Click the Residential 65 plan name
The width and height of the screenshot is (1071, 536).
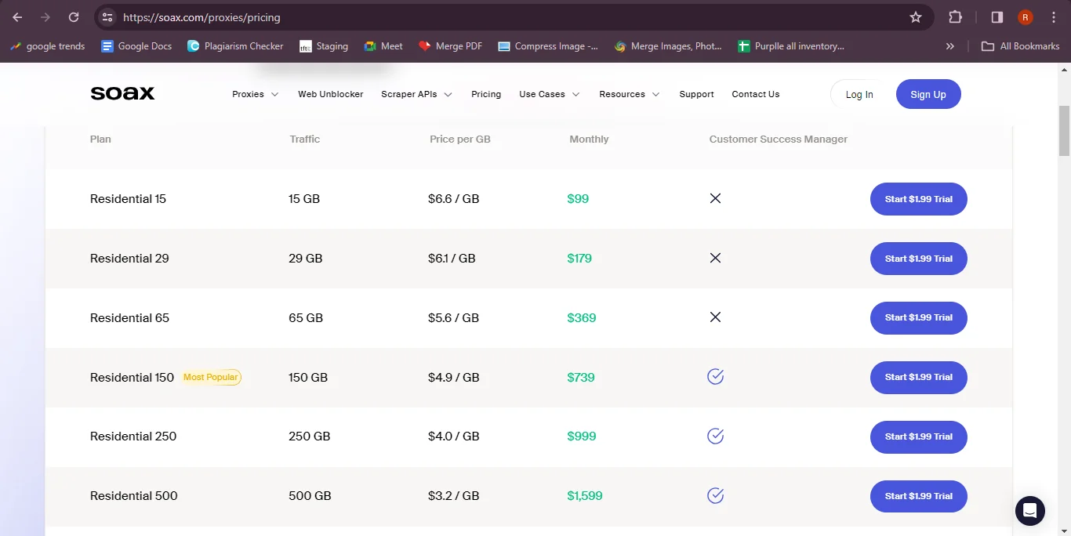129,317
